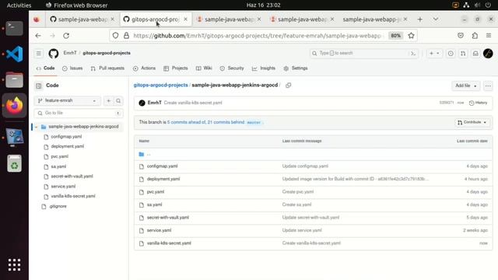The height and width of the screenshot is (280, 498).
Task: Select service.yaml in the sidebar tree
Action: 63,187
